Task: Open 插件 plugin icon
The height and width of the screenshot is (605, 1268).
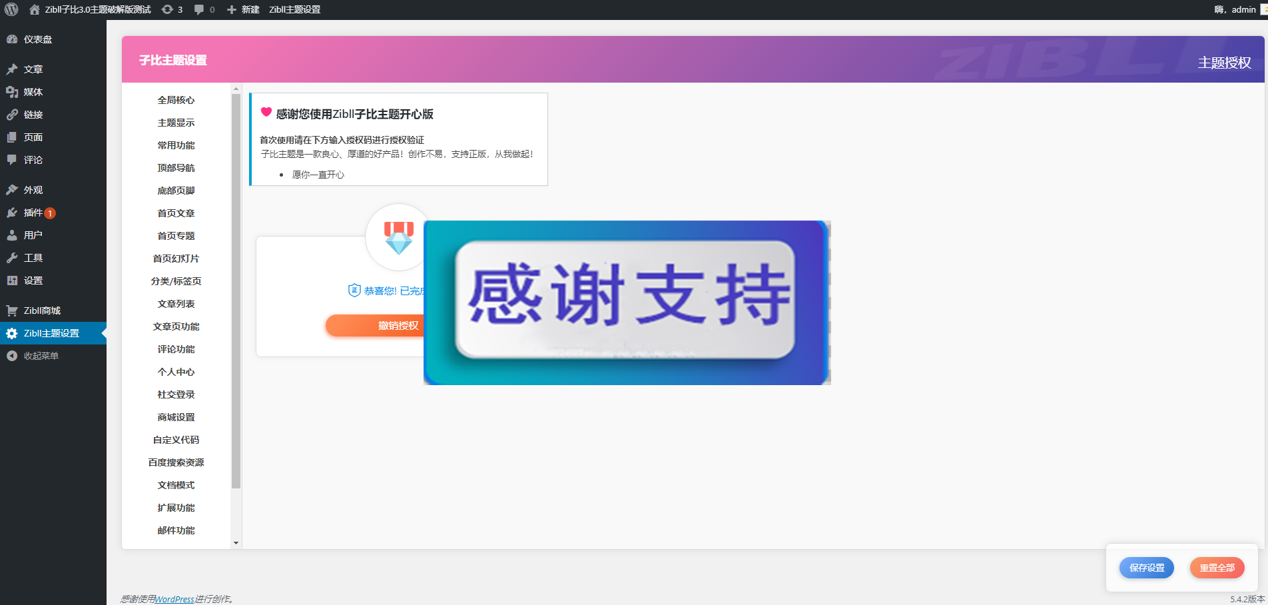Action: (x=12, y=213)
